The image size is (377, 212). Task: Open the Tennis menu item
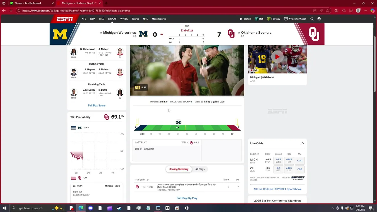click(135, 19)
